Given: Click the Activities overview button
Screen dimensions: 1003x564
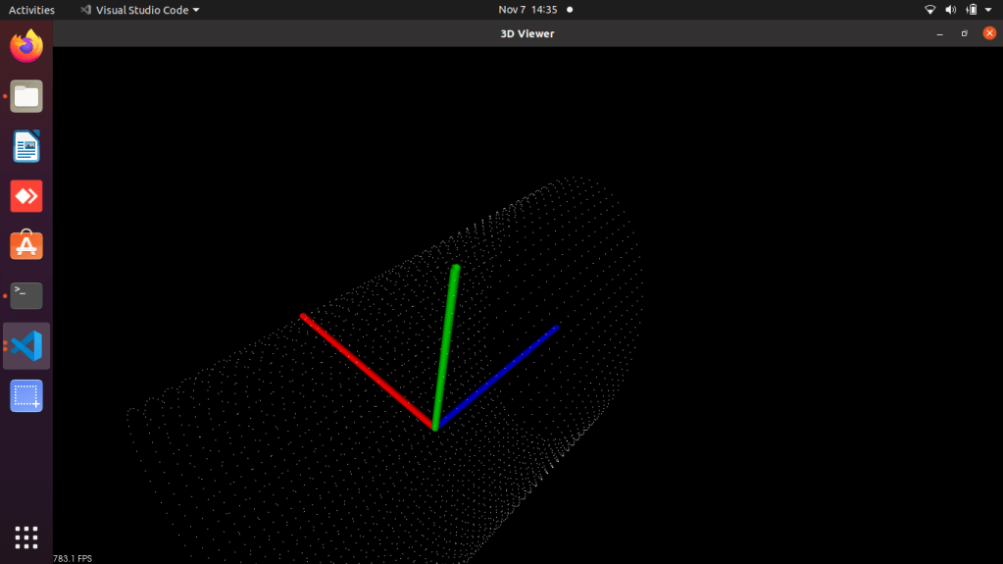Looking at the screenshot, I should tap(31, 10).
